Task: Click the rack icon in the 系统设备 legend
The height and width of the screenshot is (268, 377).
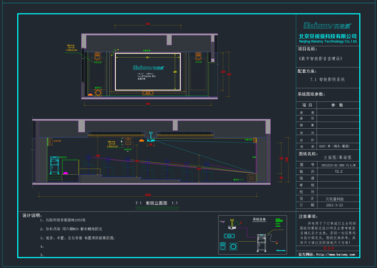Action: [x=261, y=243]
